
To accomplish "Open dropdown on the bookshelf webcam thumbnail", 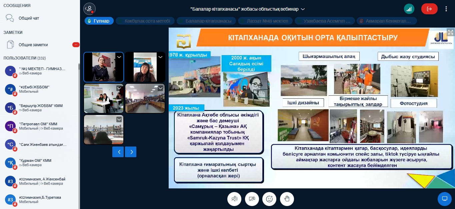I will click(119, 120).
